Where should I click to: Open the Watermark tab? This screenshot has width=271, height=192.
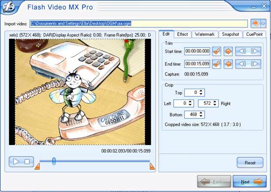(205, 34)
